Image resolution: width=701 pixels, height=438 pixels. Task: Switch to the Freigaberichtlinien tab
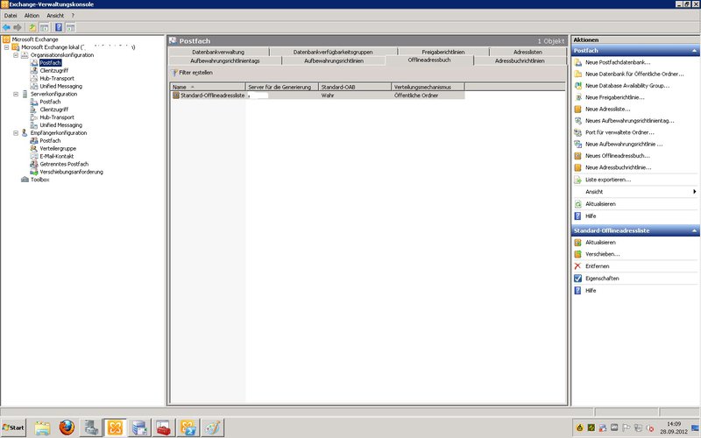click(x=443, y=52)
